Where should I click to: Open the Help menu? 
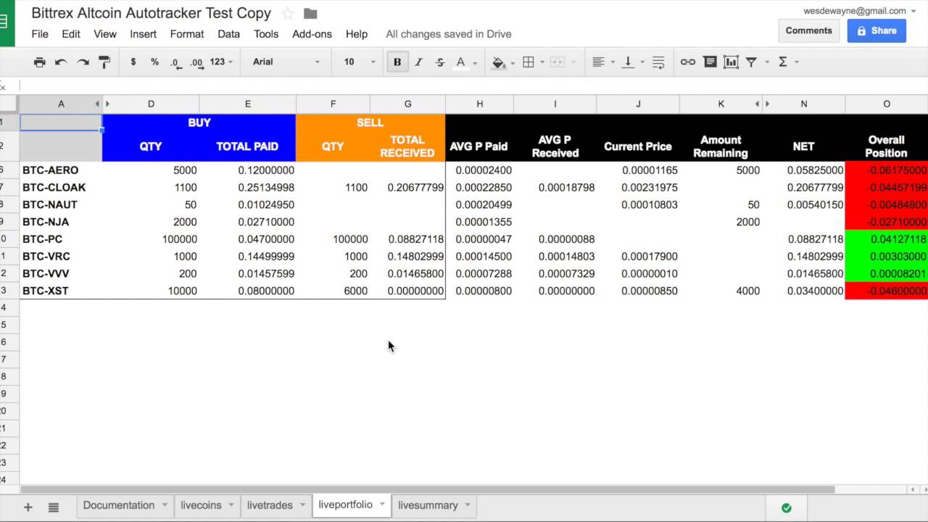point(357,34)
